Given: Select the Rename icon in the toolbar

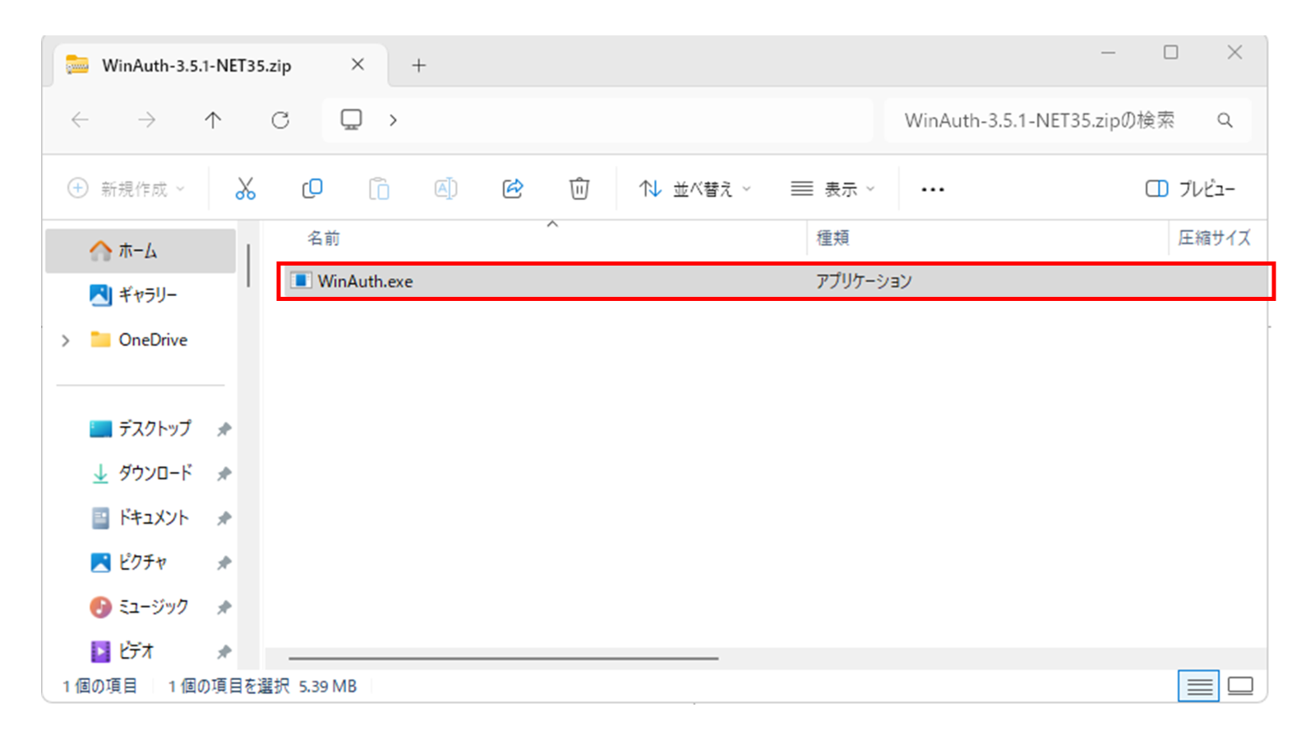Looking at the screenshot, I should [445, 188].
